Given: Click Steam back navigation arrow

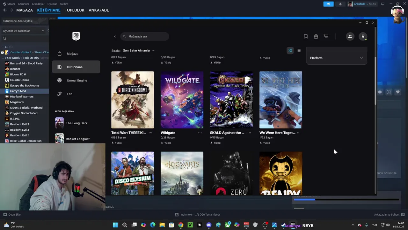Looking at the screenshot, I should tap(5, 10).
